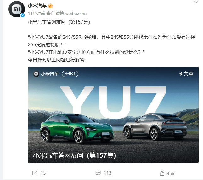Open the Xiaomi Auto profile avatar
This screenshot has width=203, height=180.
point(17,9)
